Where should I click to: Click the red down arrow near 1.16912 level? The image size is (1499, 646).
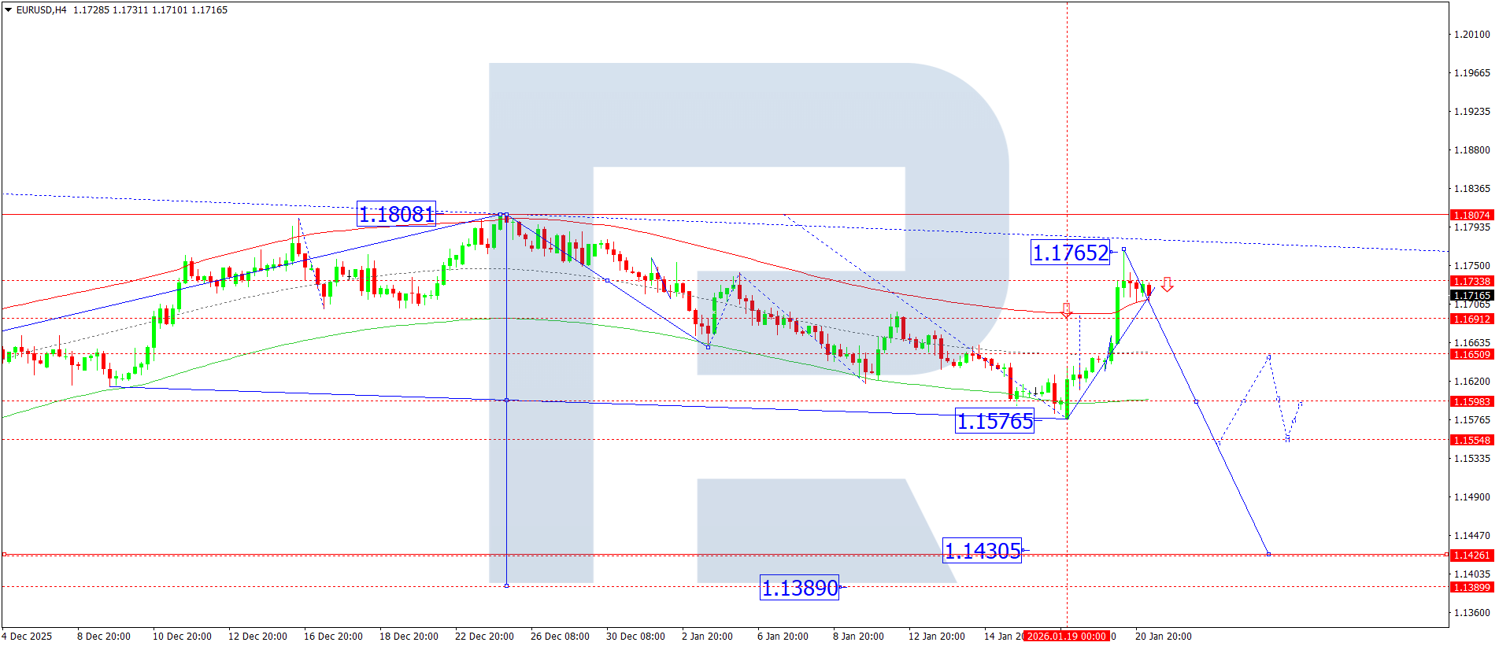(x=1067, y=310)
